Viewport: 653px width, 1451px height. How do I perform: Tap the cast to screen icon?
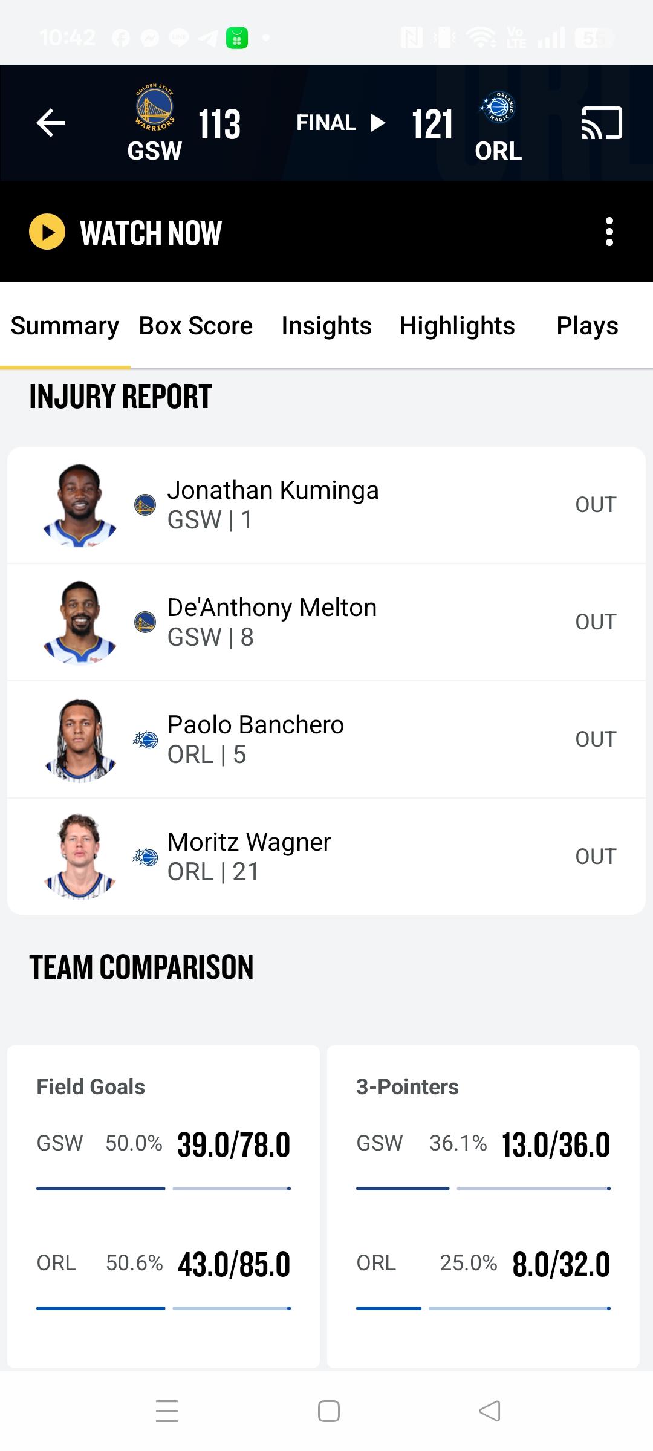click(x=601, y=123)
